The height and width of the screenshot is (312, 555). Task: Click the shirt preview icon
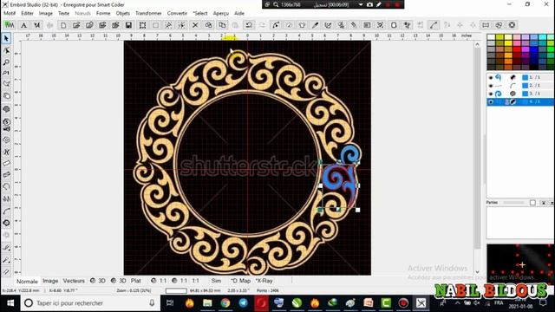pos(302,25)
